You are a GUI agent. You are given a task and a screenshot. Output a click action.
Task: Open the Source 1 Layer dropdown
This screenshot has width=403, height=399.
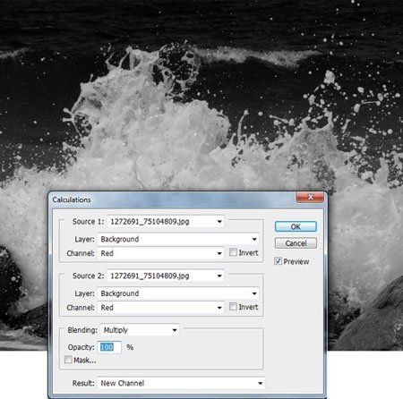click(x=178, y=239)
